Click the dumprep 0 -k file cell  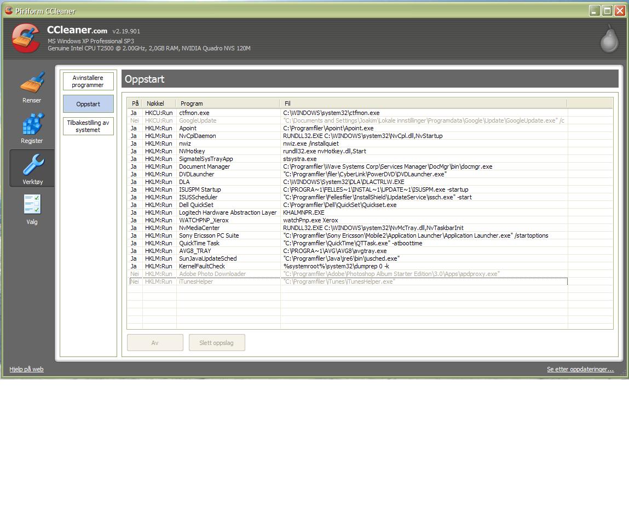336,266
